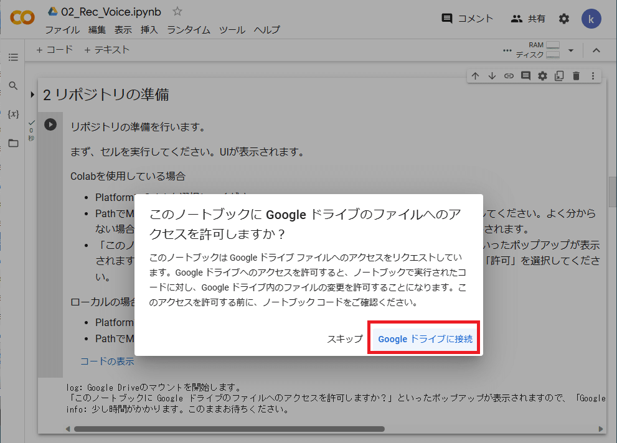617x443 pixels.
Task: Click the text 'Colabを使用している場合'
Action: pyautogui.click(x=128, y=176)
